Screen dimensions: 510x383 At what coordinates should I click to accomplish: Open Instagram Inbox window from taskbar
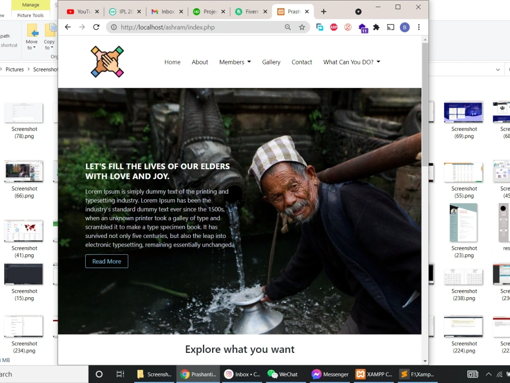pos(242,374)
